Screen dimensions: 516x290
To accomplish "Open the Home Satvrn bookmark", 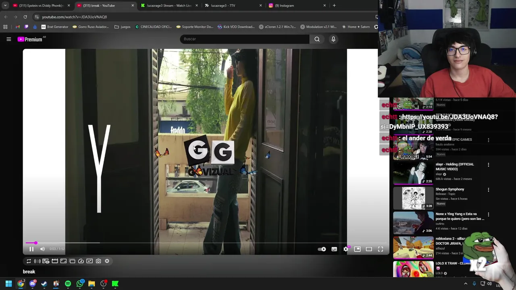I will [356, 27].
